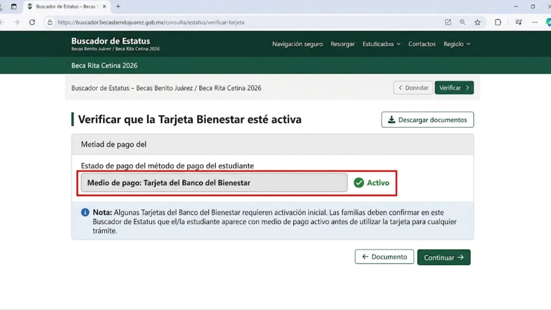Open Navegación seguro menu item

click(x=297, y=44)
